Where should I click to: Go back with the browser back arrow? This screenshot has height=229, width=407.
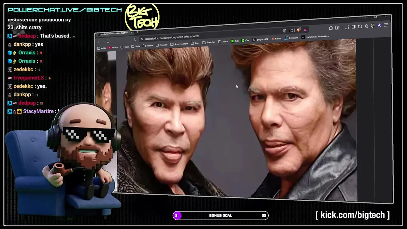coord(99,42)
